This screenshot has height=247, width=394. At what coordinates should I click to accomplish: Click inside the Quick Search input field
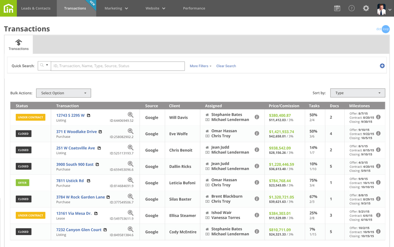[x=117, y=66]
